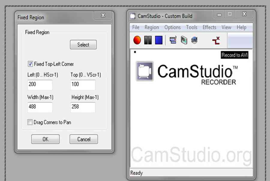Screen dimensions: 270x181
Task: Click the Height field showing 258
Action: (x=83, y=107)
